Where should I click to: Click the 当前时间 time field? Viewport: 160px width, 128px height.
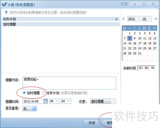coord(146,68)
